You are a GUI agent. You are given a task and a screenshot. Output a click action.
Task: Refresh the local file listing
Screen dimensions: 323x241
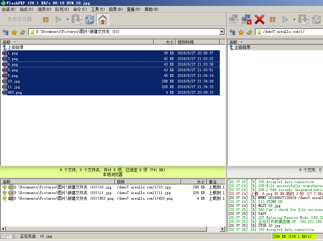click(90, 20)
